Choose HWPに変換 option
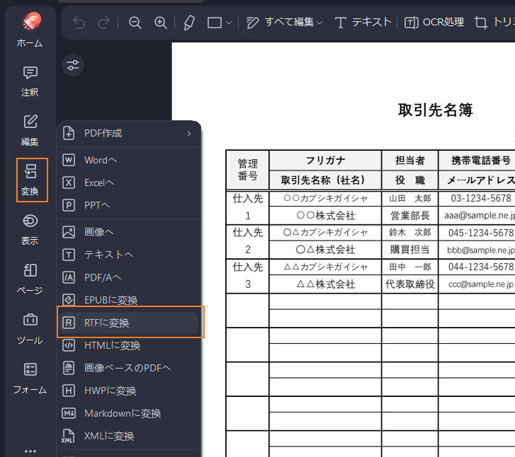 click(x=129, y=391)
